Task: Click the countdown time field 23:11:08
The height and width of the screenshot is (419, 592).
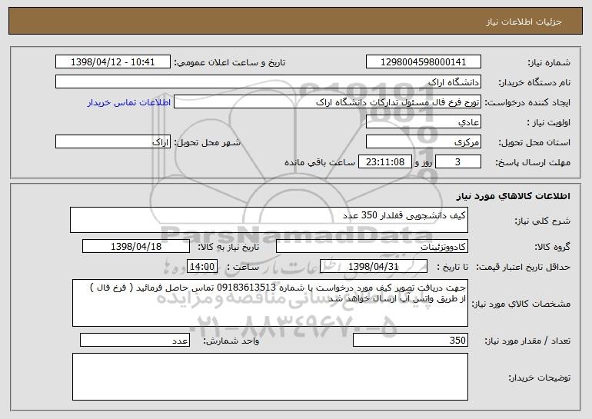Action: [384, 162]
